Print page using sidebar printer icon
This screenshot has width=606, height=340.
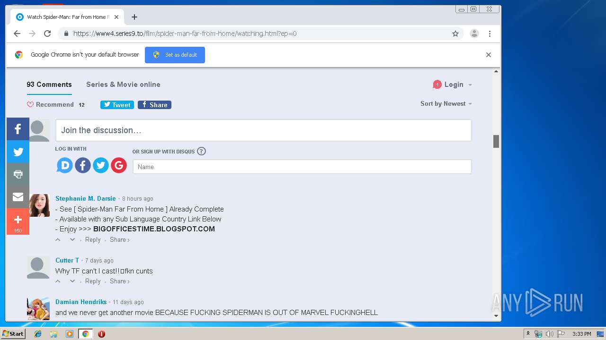pyautogui.click(x=18, y=174)
